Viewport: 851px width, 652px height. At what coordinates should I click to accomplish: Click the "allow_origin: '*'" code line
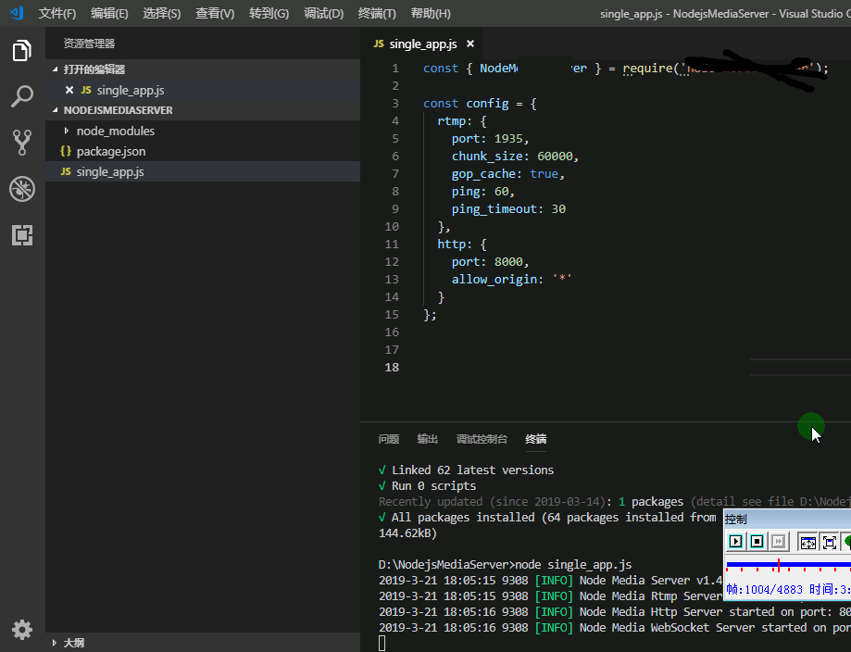(512, 280)
